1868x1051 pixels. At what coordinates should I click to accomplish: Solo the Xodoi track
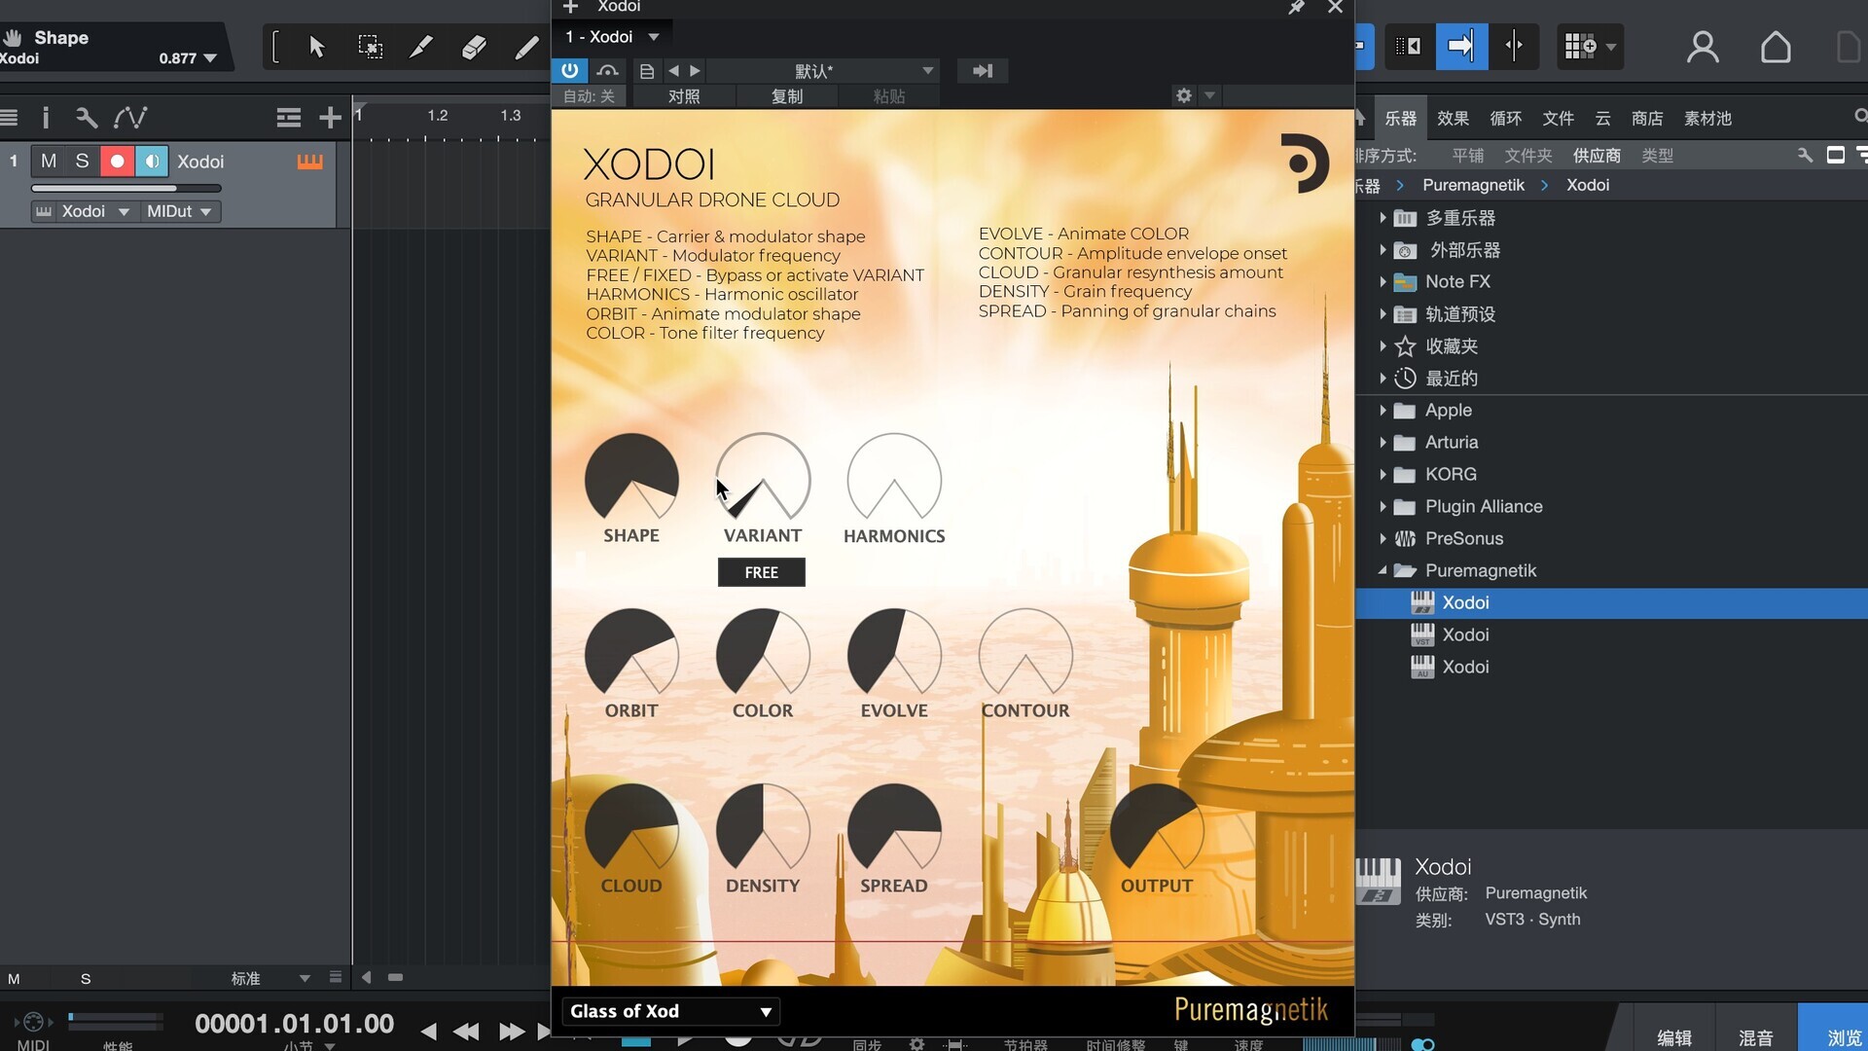click(83, 161)
